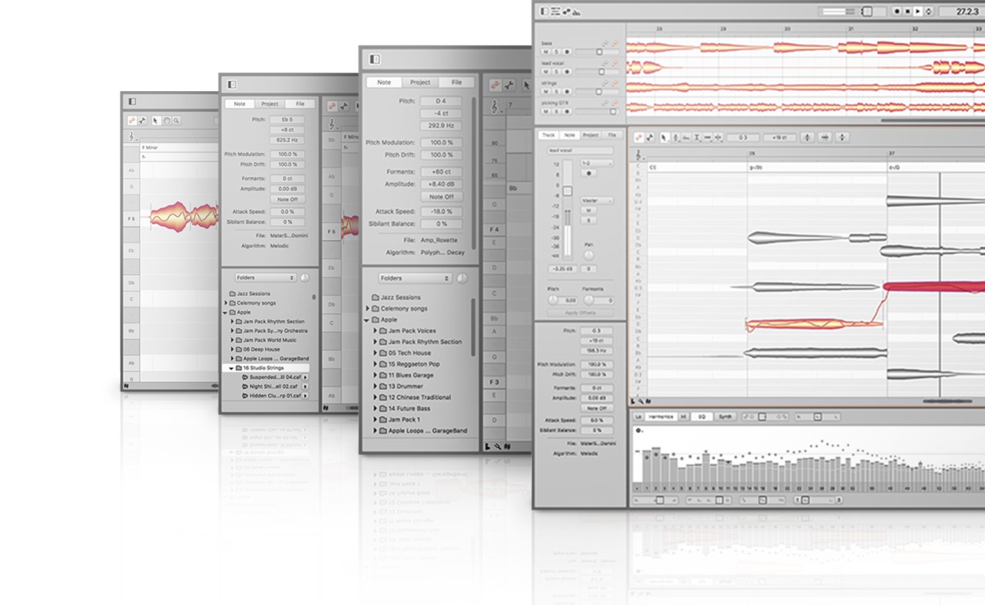The image size is (985, 605).
Task: Solo the lead vocal track
Action: click(556, 72)
